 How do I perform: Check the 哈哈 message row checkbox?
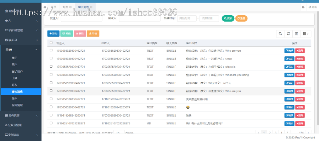click(51, 115)
